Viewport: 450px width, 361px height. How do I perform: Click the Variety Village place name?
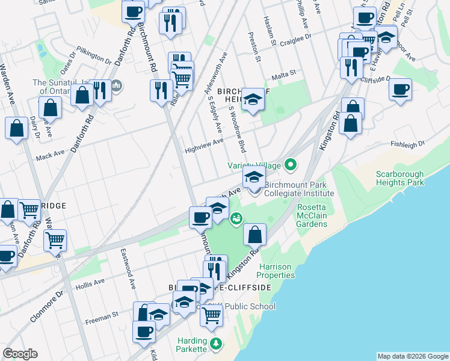(x=254, y=165)
